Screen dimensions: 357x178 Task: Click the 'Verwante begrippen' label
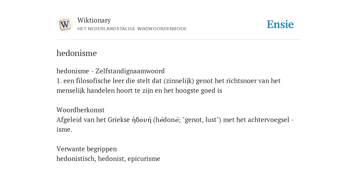click(86, 149)
